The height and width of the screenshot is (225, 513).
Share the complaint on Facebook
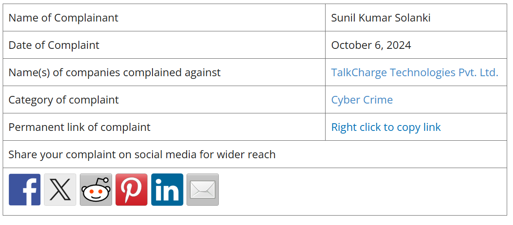25,190
